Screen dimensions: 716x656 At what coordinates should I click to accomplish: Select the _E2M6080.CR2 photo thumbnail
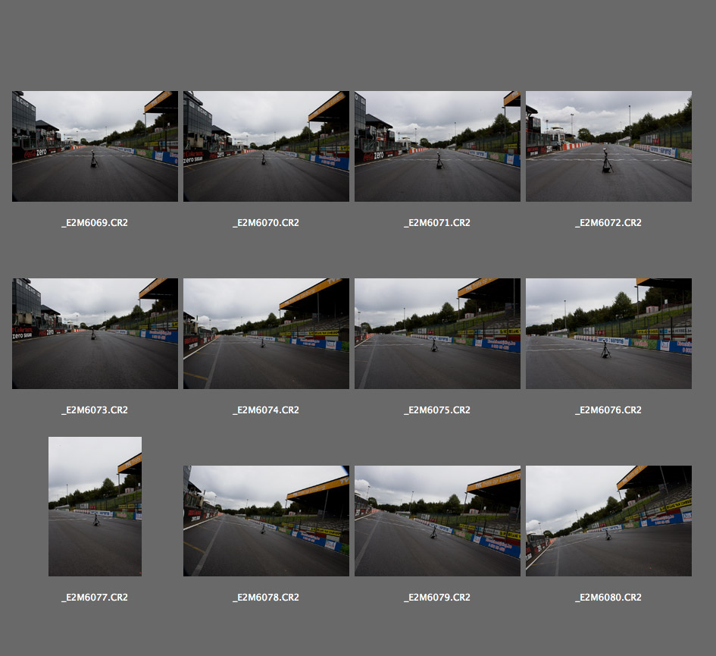[x=608, y=521]
